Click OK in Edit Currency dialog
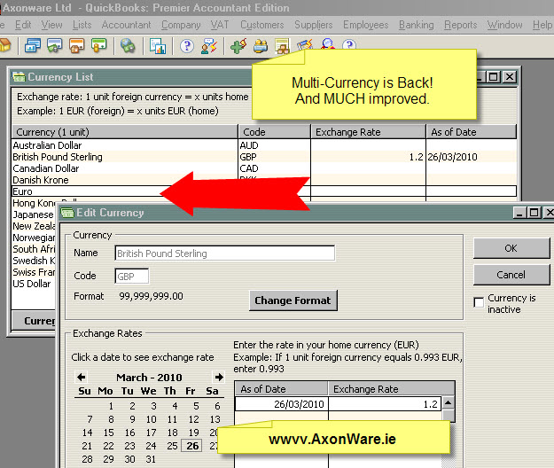The image size is (554, 468). pyautogui.click(x=511, y=248)
